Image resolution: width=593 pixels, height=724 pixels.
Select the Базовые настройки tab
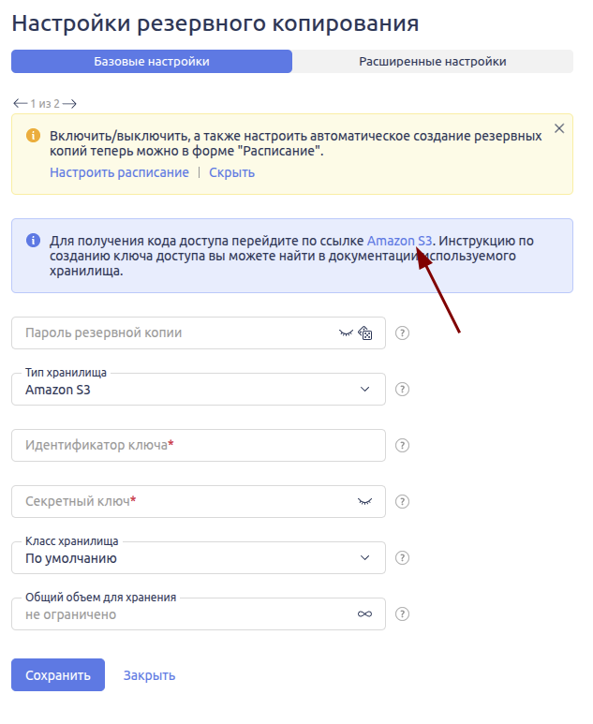[x=152, y=62]
